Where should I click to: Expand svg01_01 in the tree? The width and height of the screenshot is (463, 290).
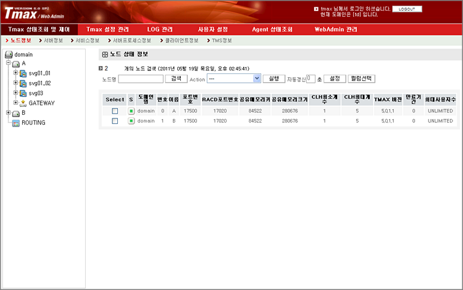15,73
